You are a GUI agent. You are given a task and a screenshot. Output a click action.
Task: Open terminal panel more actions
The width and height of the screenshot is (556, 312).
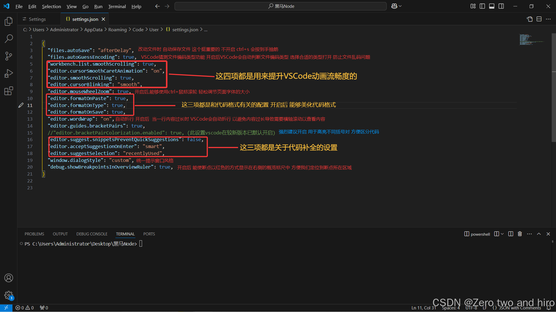[529, 234]
